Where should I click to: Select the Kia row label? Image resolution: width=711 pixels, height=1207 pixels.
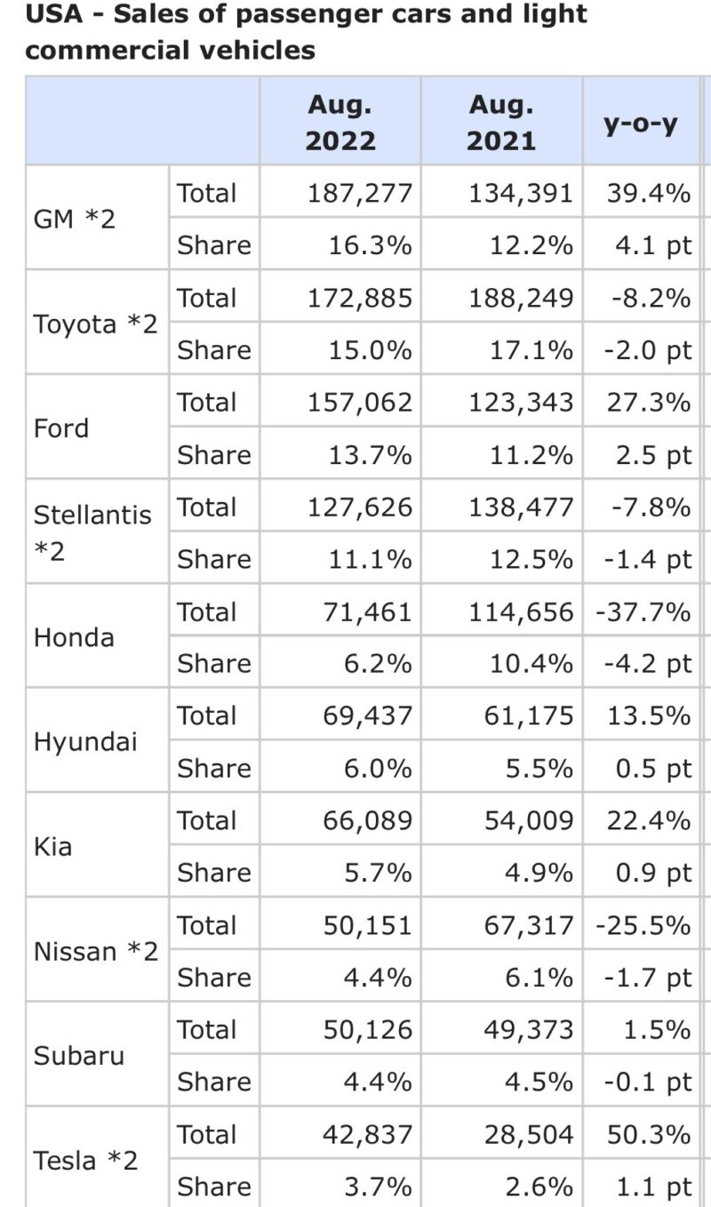point(52,846)
